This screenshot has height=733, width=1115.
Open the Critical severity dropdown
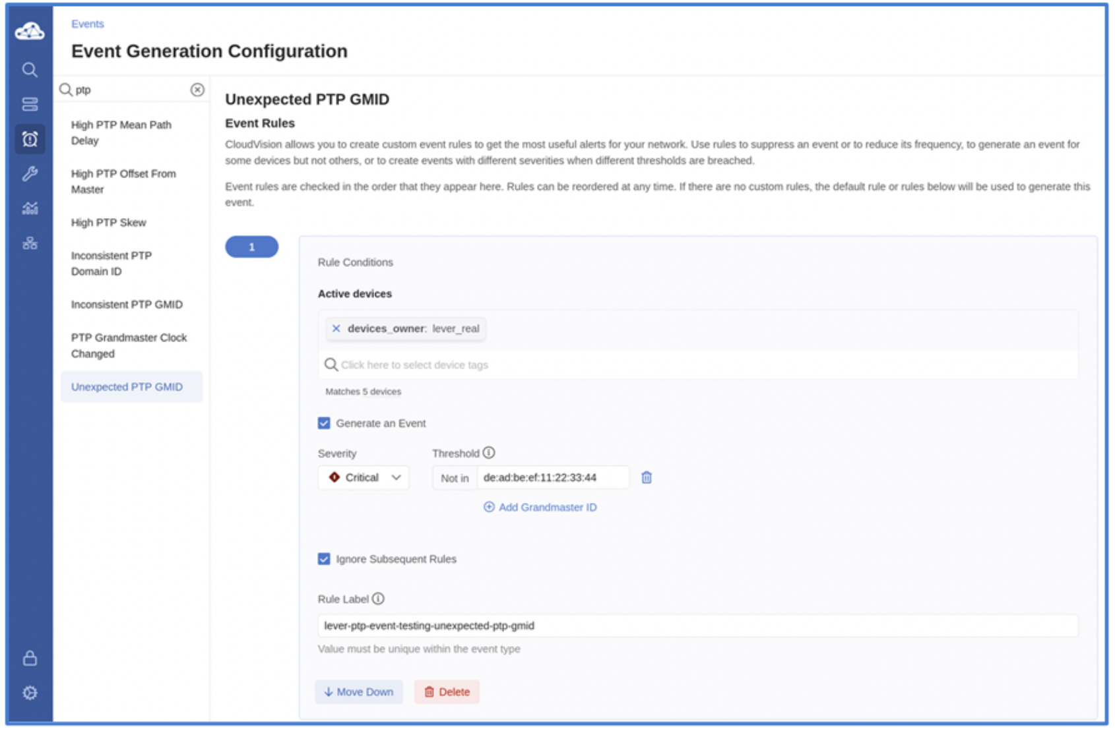[x=364, y=477]
